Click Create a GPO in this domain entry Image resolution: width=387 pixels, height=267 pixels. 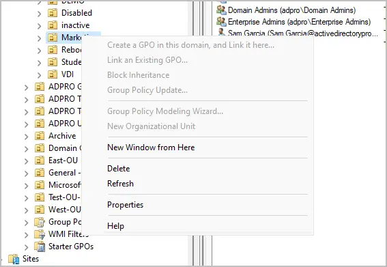point(191,45)
